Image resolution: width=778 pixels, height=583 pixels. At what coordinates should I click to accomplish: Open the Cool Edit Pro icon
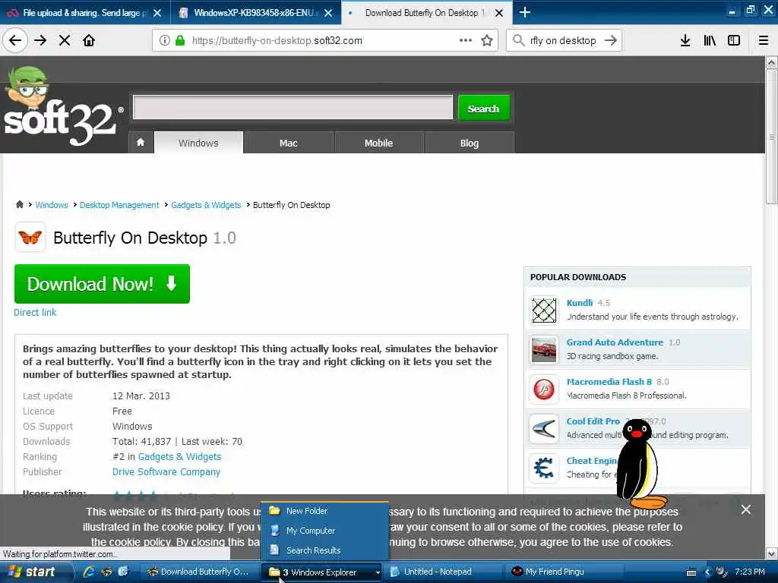tap(544, 429)
